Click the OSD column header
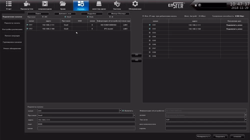Screen dimensions: 250x140 click(x=80, y=21)
